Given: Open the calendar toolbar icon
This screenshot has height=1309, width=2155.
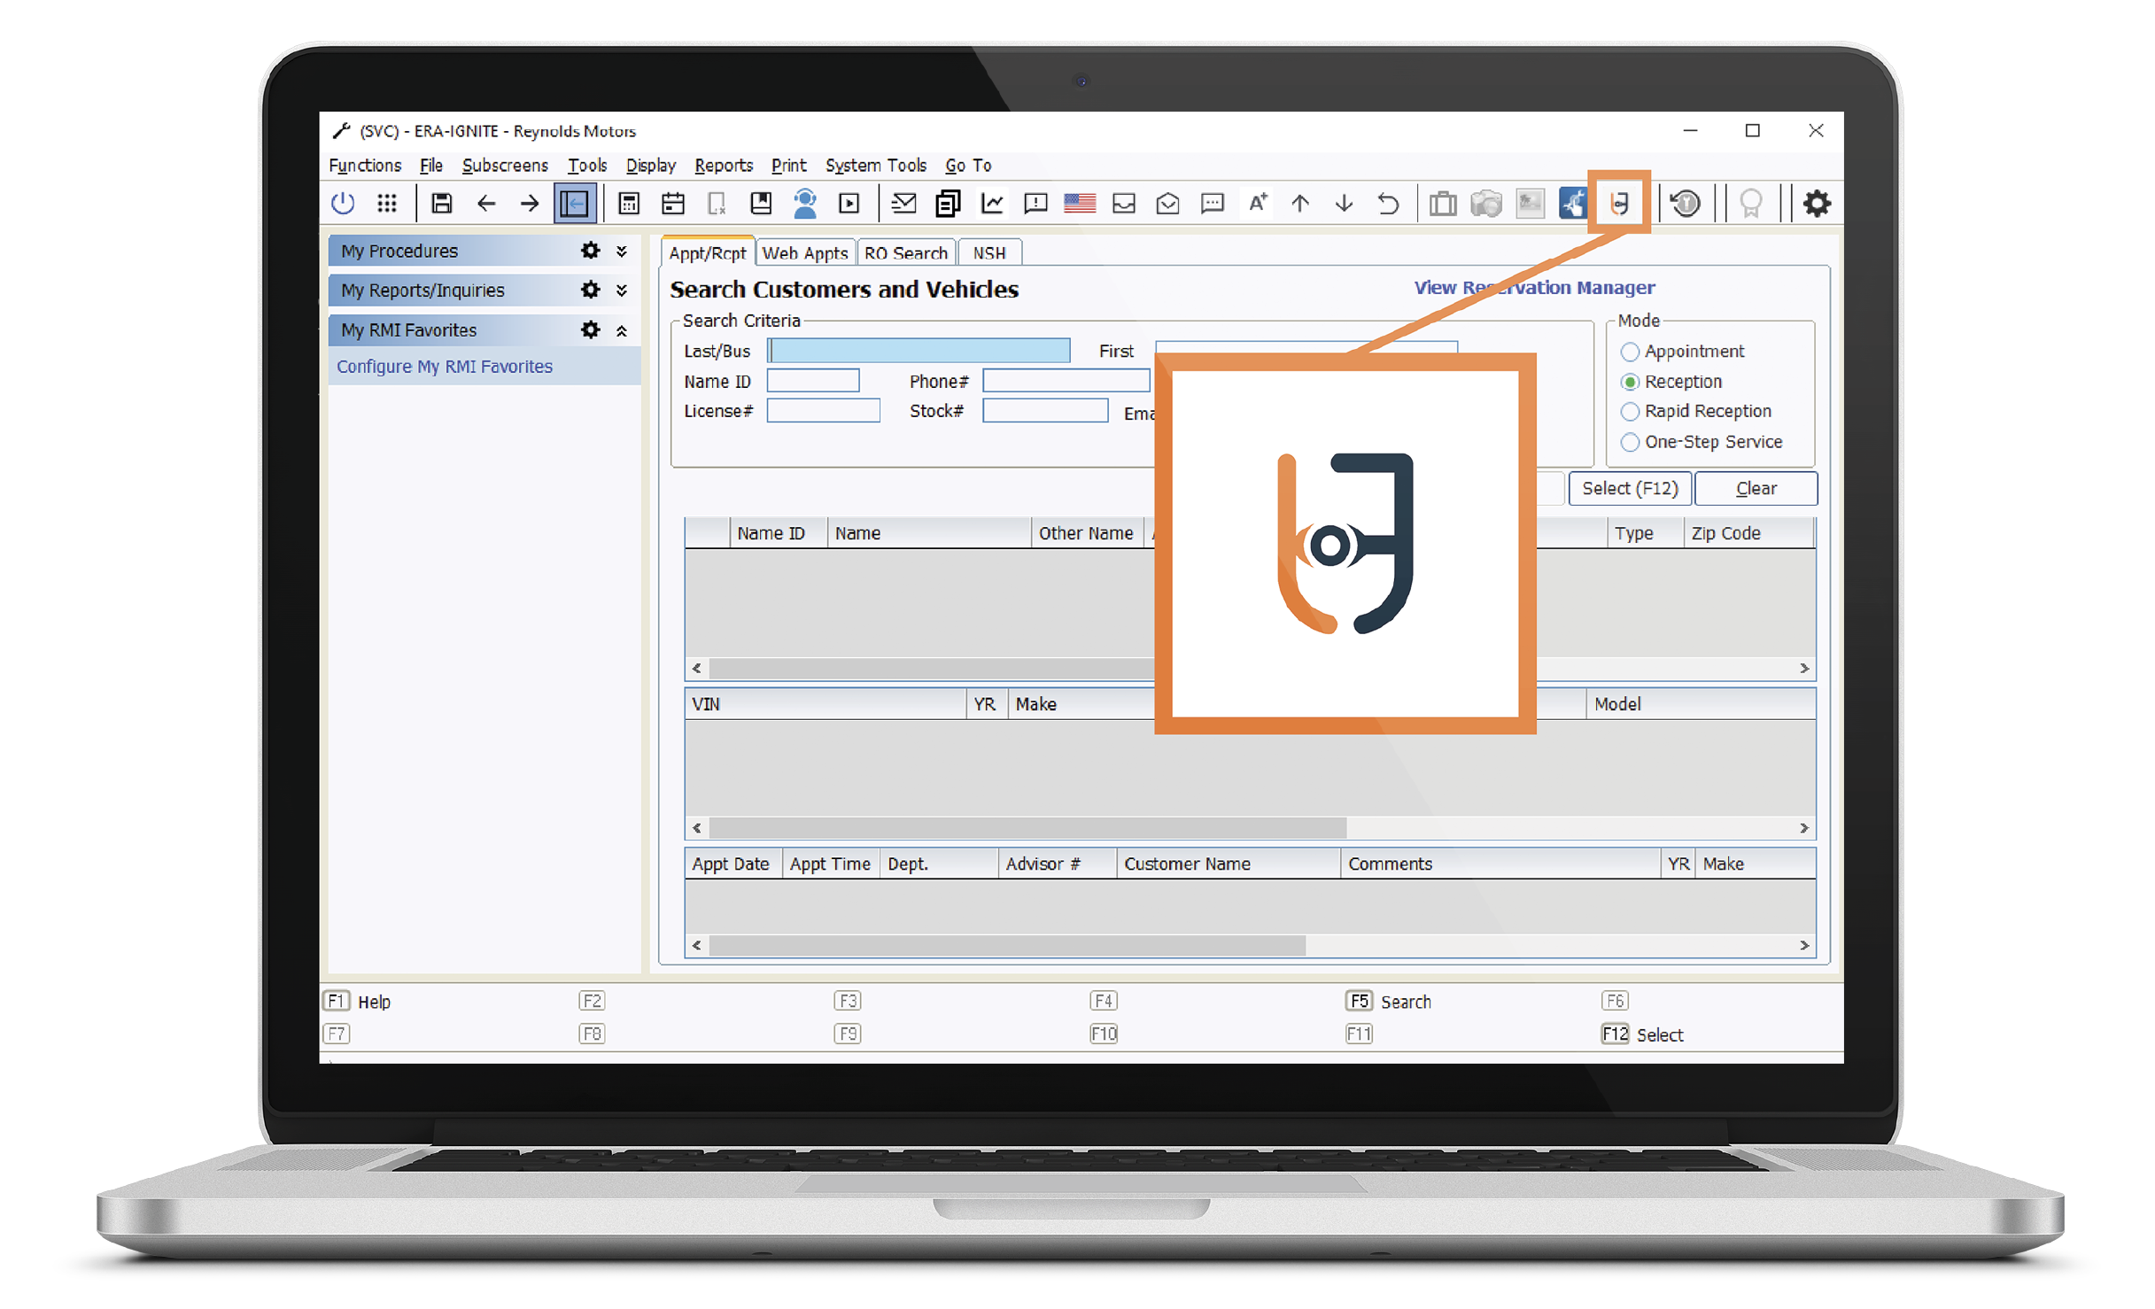Looking at the screenshot, I should tap(672, 204).
